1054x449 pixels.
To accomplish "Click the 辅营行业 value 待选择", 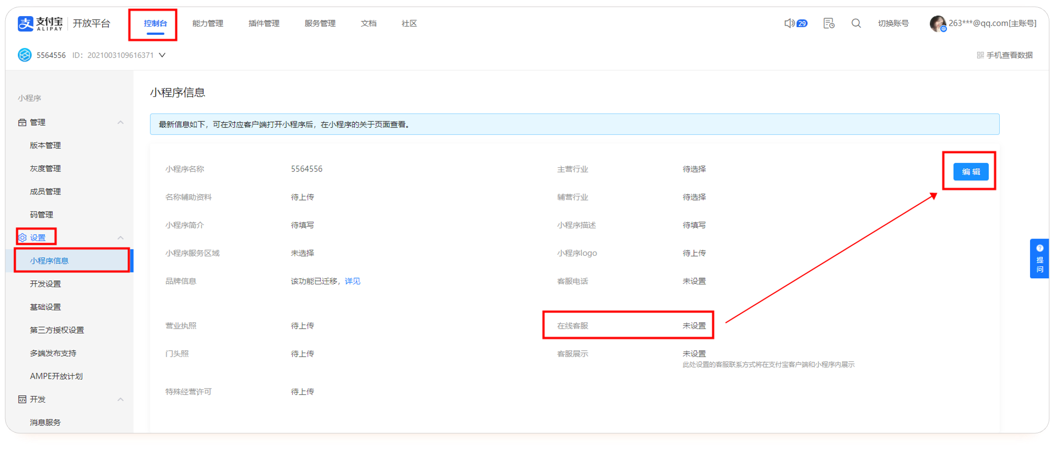I will pyautogui.click(x=694, y=197).
